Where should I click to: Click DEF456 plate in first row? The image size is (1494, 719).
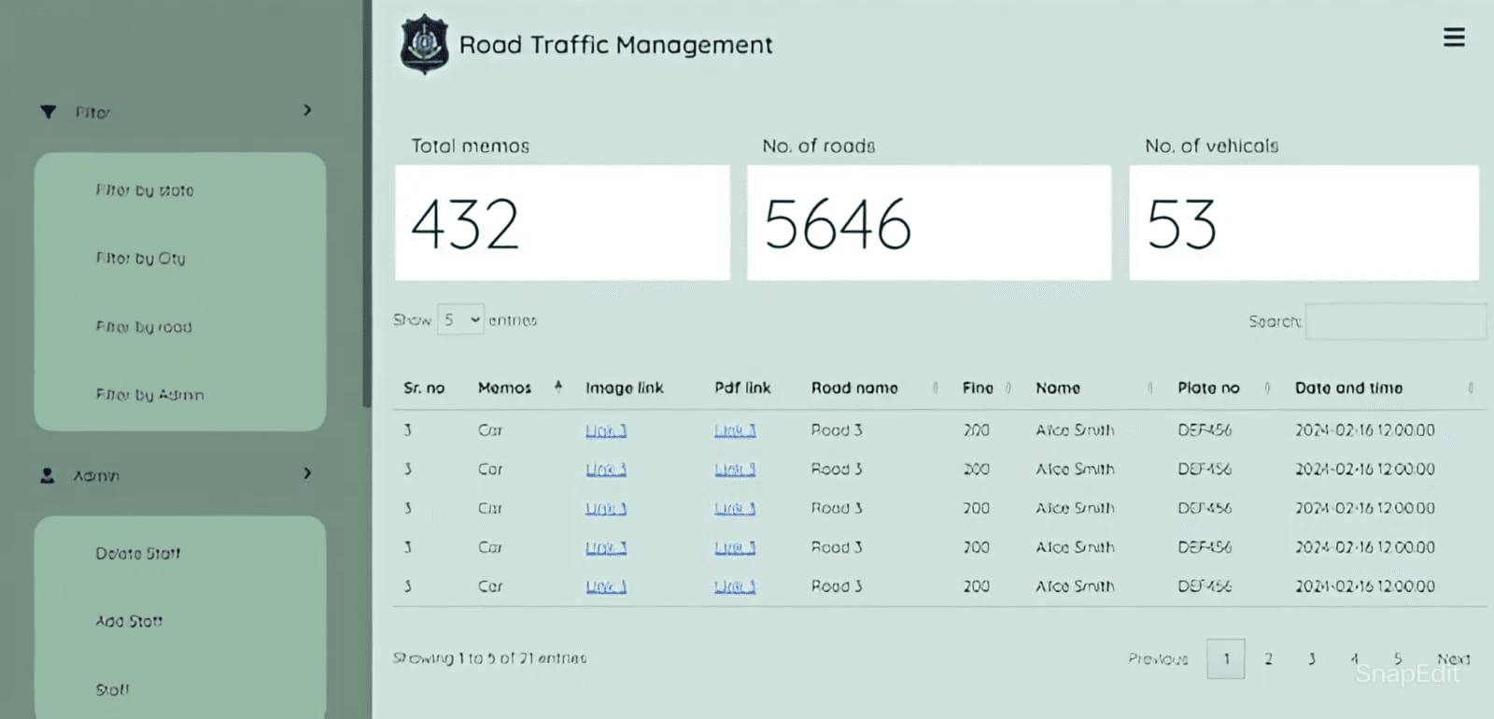click(1205, 430)
